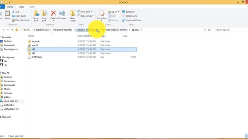This screenshot has width=248, height=139.
Task: Open the Easy access menu
Action: [86, 16]
